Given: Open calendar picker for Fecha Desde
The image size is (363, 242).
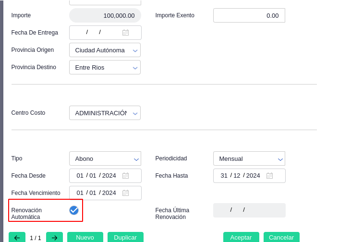Looking at the screenshot, I should point(125,176).
